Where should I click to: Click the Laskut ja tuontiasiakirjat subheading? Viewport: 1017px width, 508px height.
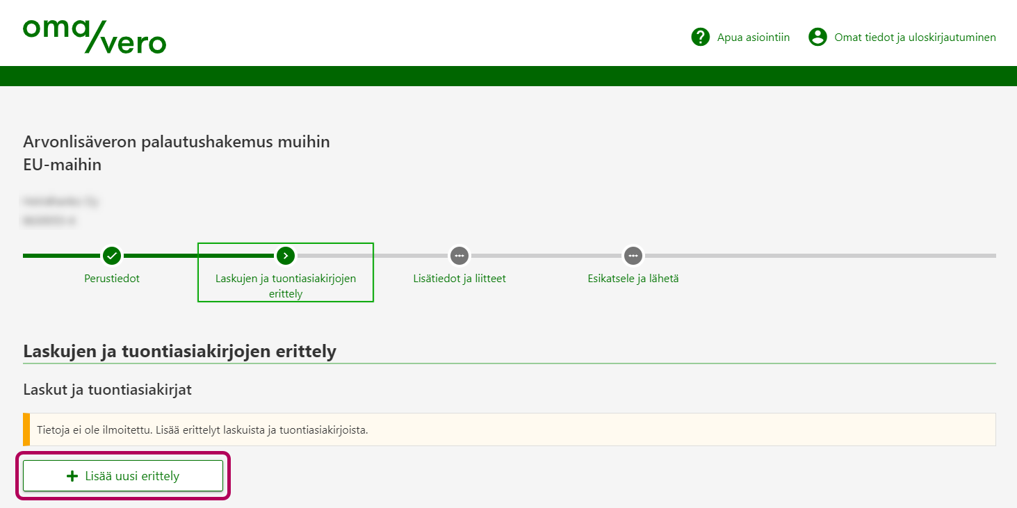(x=107, y=390)
